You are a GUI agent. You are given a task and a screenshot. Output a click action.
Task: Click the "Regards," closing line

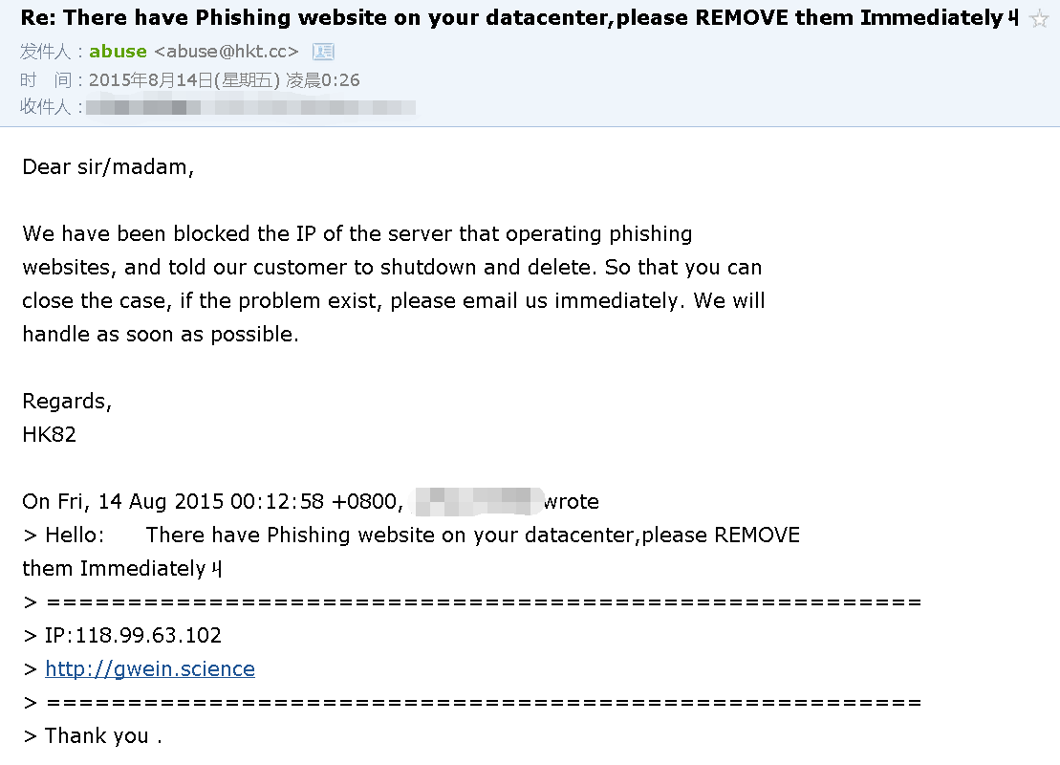[x=67, y=401]
